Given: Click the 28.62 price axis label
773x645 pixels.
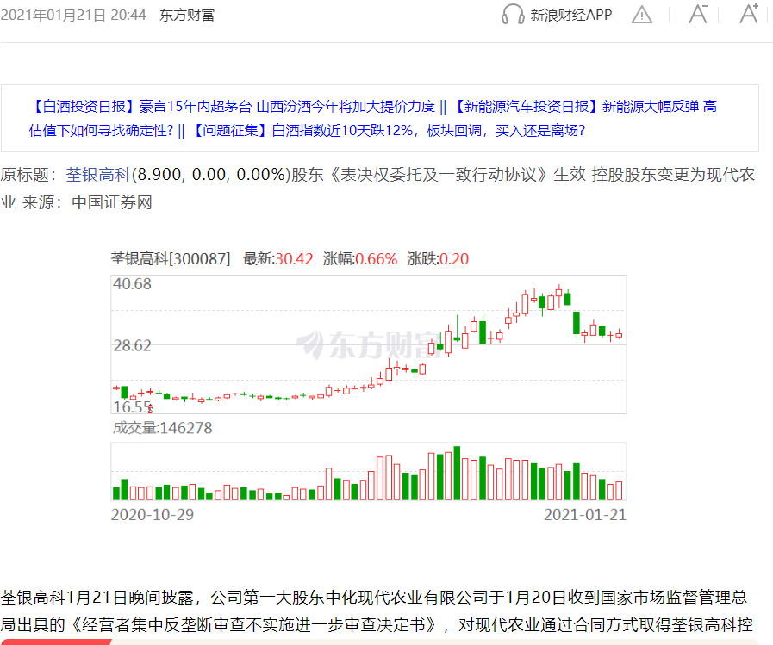Looking at the screenshot, I should (132, 345).
